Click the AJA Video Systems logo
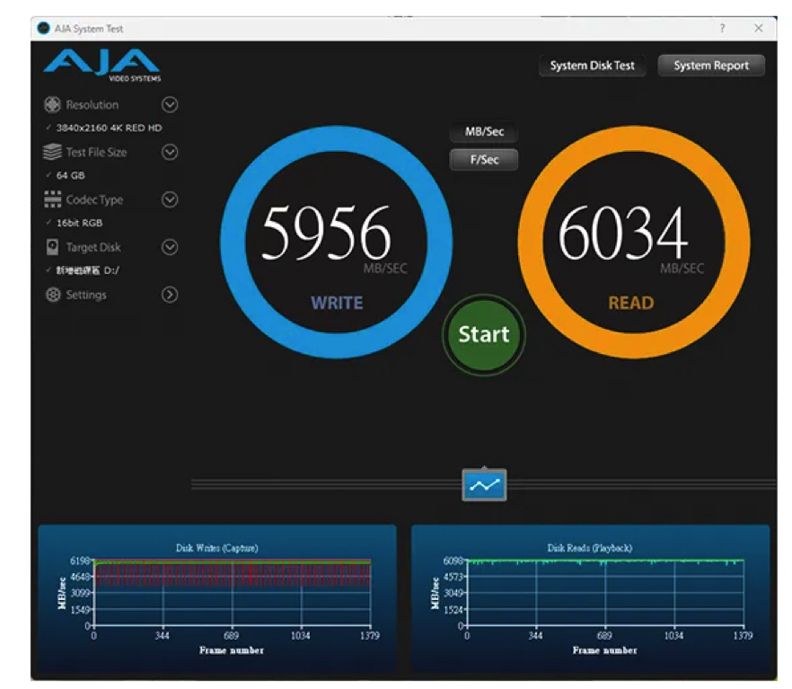Image resolution: width=792 pixels, height=689 pixels. pos(102,66)
